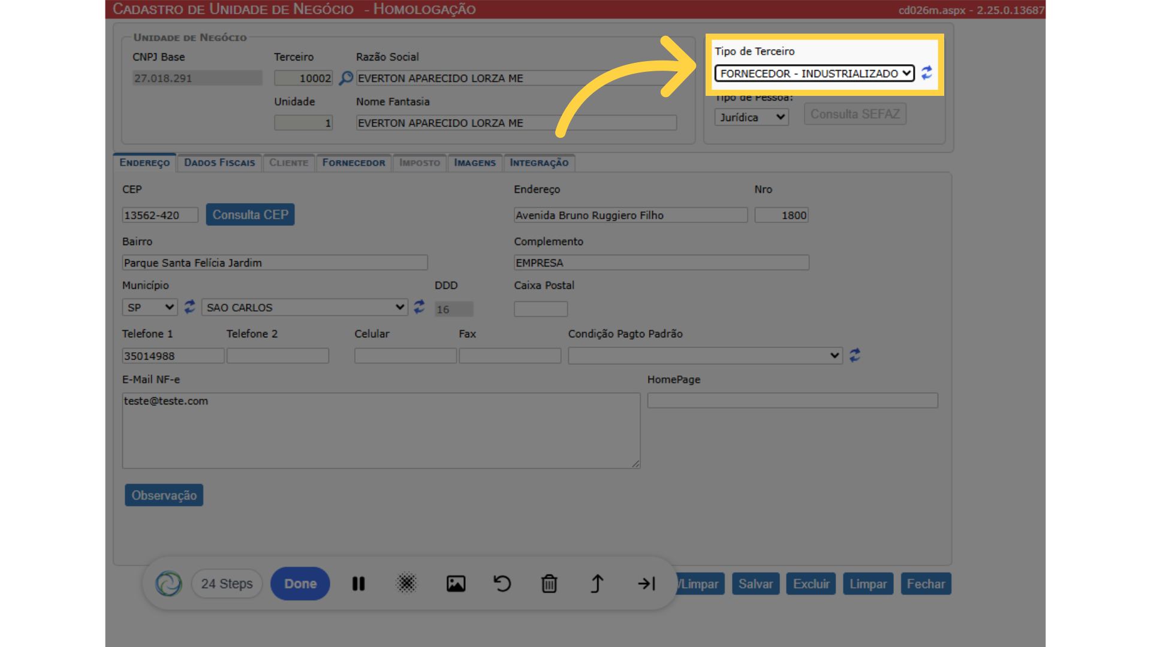1151x647 pixels.
Task: Click the CNPJ Base field
Action: click(197, 78)
